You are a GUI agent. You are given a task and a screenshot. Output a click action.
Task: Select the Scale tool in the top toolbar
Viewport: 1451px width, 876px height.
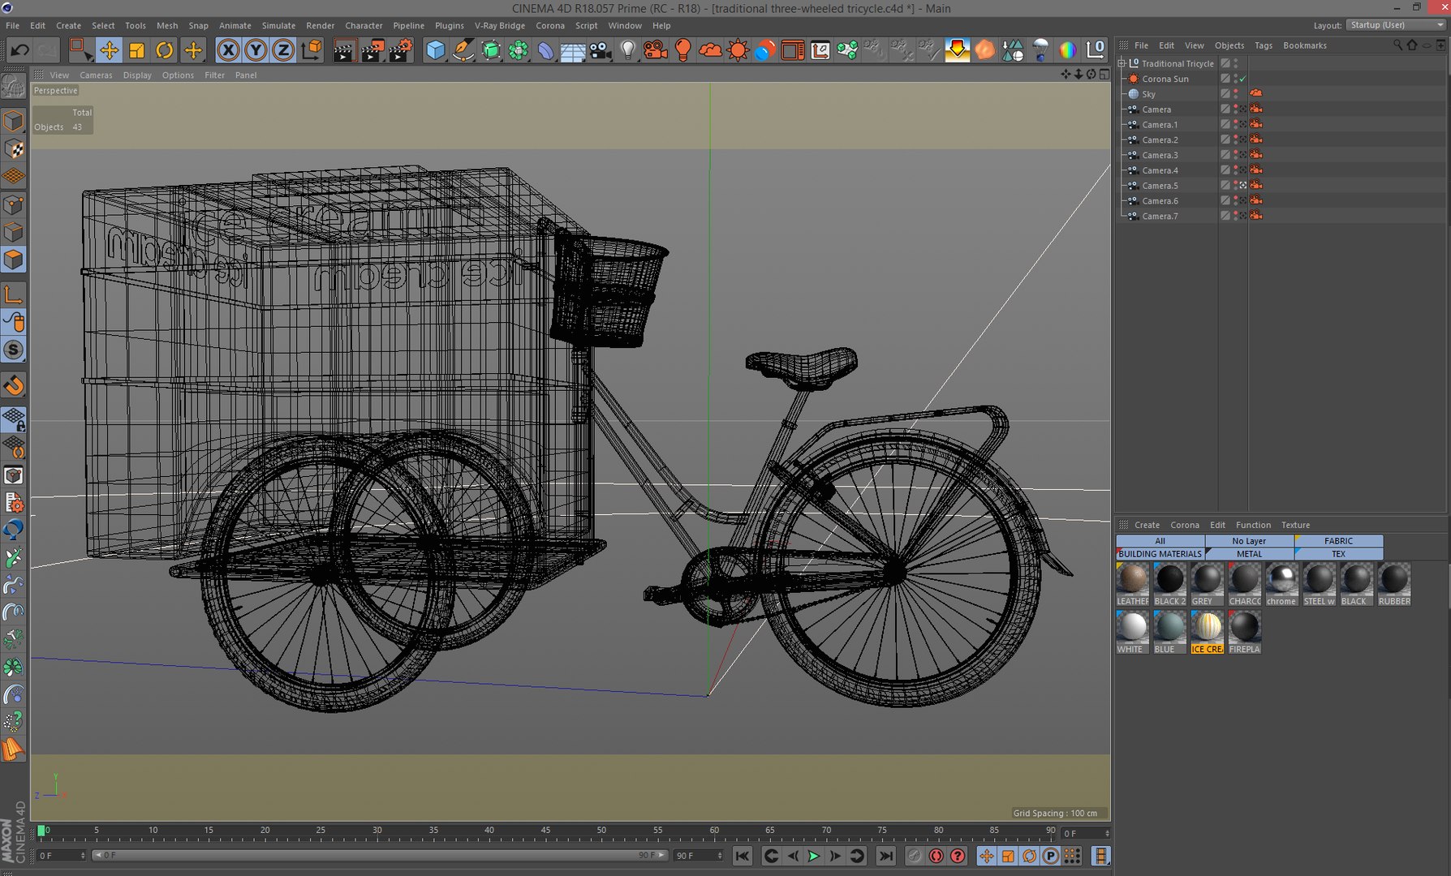point(136,50)
